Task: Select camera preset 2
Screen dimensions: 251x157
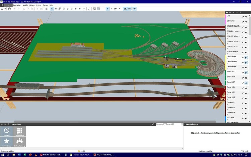Action: point(68,9)
